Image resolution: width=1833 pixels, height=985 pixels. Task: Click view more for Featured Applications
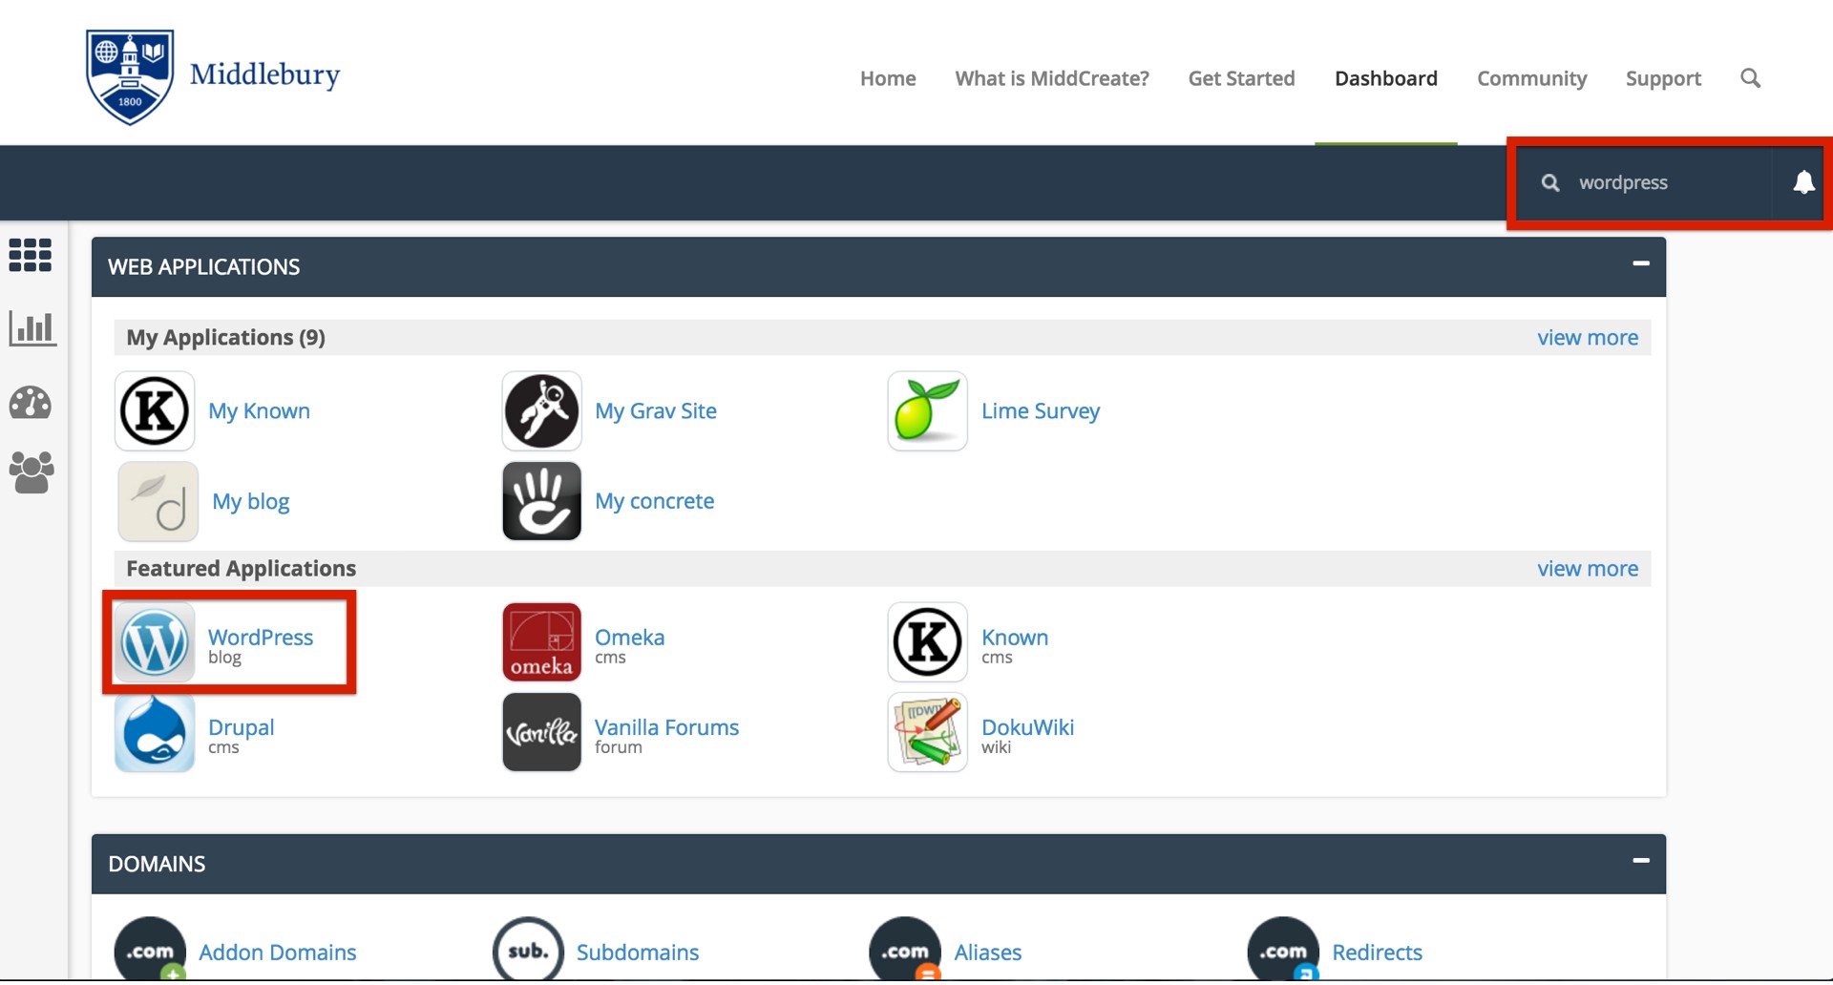click(1587, 570)
